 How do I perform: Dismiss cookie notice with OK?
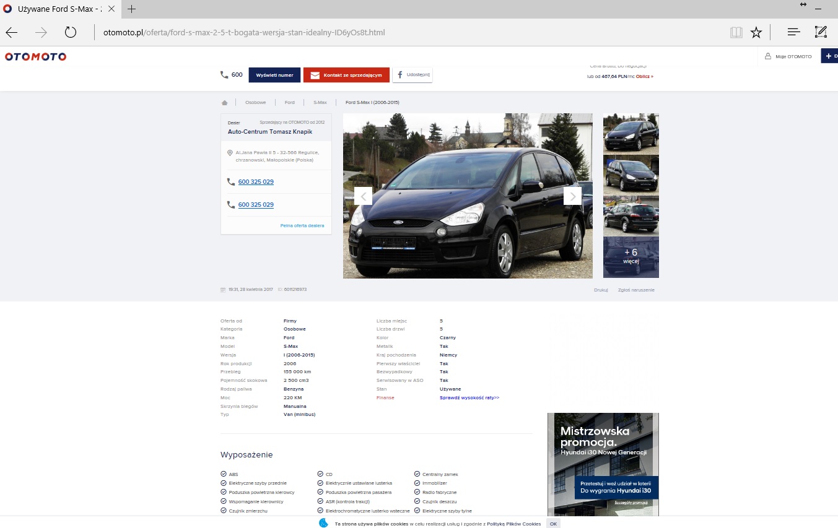click(553, 524)
